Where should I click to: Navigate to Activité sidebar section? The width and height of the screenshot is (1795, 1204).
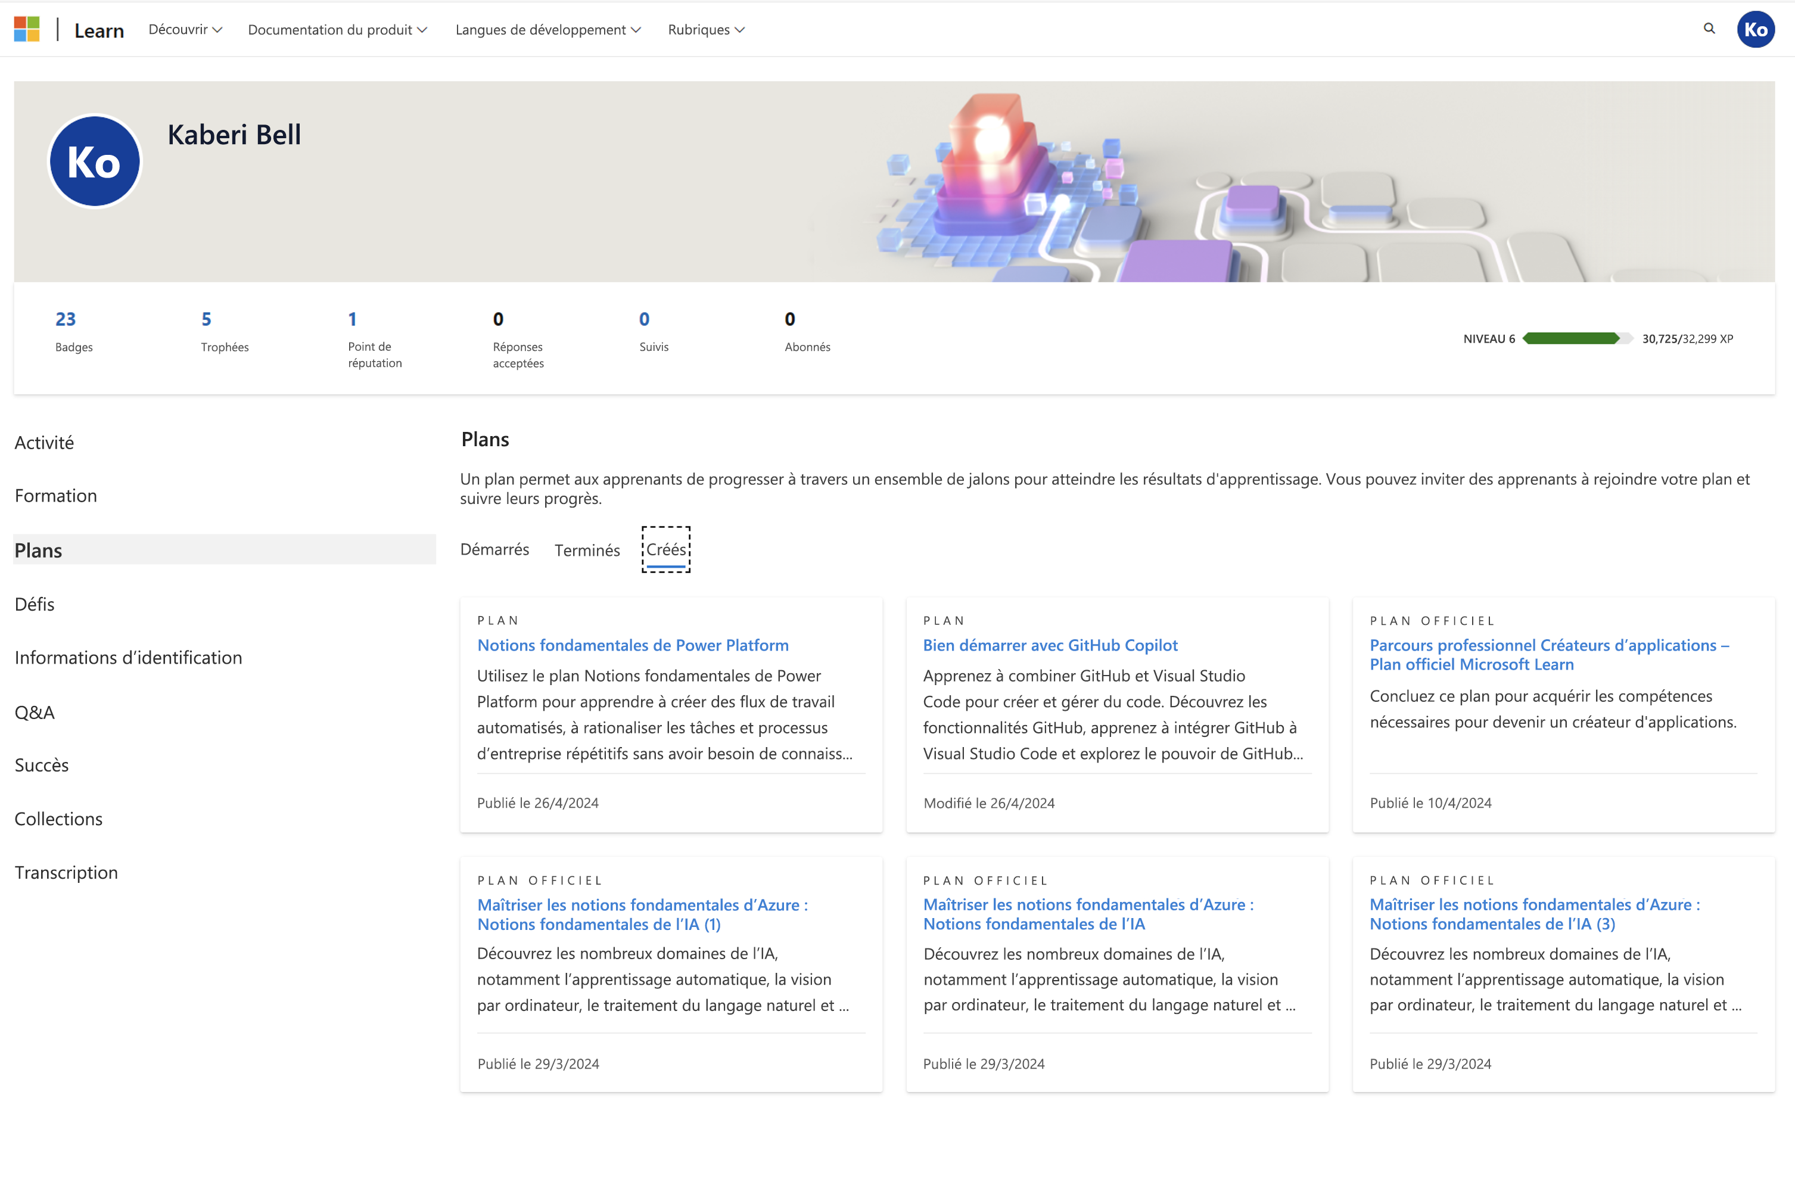(44, 441)
